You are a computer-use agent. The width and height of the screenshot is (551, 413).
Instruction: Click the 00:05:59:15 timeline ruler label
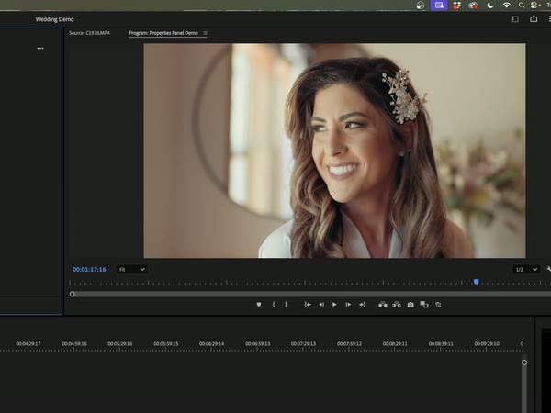pos(166,343)
